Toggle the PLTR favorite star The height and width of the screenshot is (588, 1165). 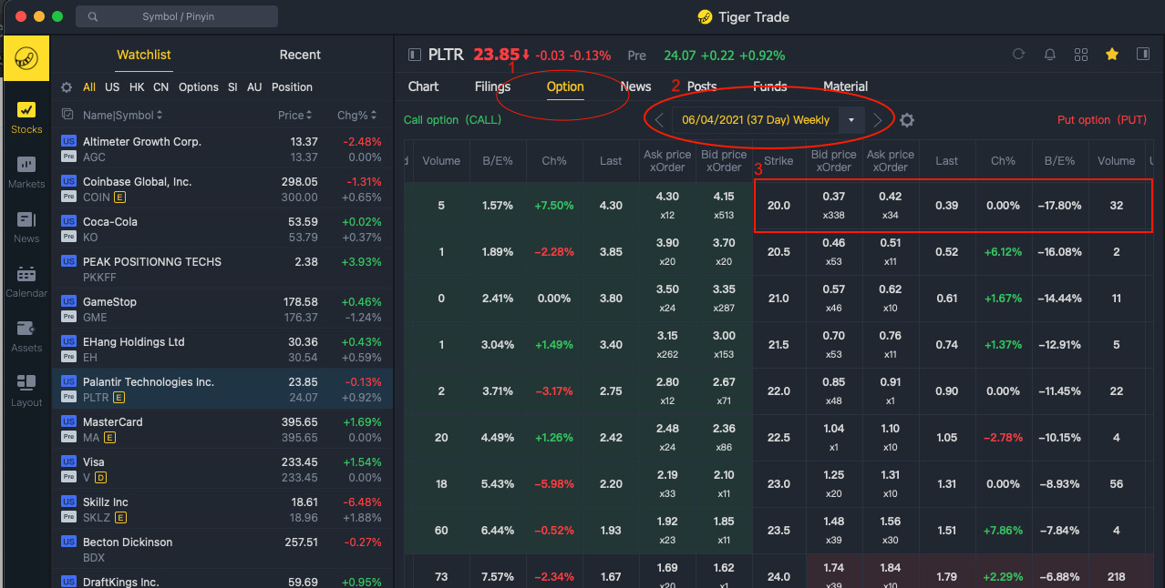tap(1112, 55)
